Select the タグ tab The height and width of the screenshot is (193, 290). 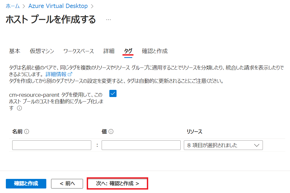pos(128,51)
